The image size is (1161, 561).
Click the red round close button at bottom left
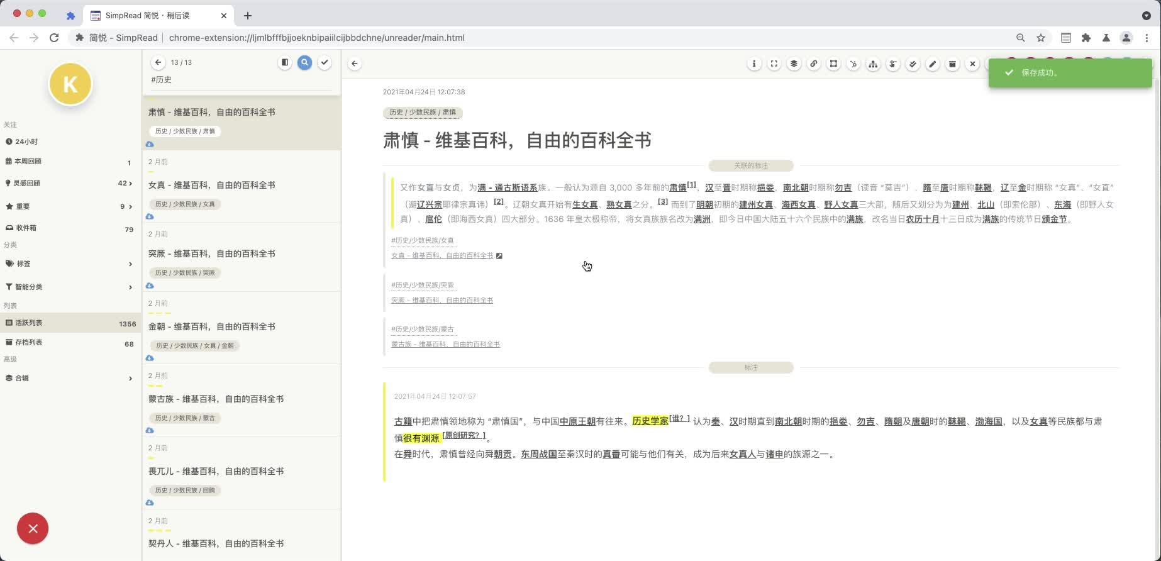click(x=33, y=528)
